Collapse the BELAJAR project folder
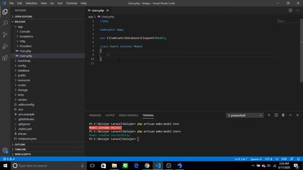 point(48,22)
